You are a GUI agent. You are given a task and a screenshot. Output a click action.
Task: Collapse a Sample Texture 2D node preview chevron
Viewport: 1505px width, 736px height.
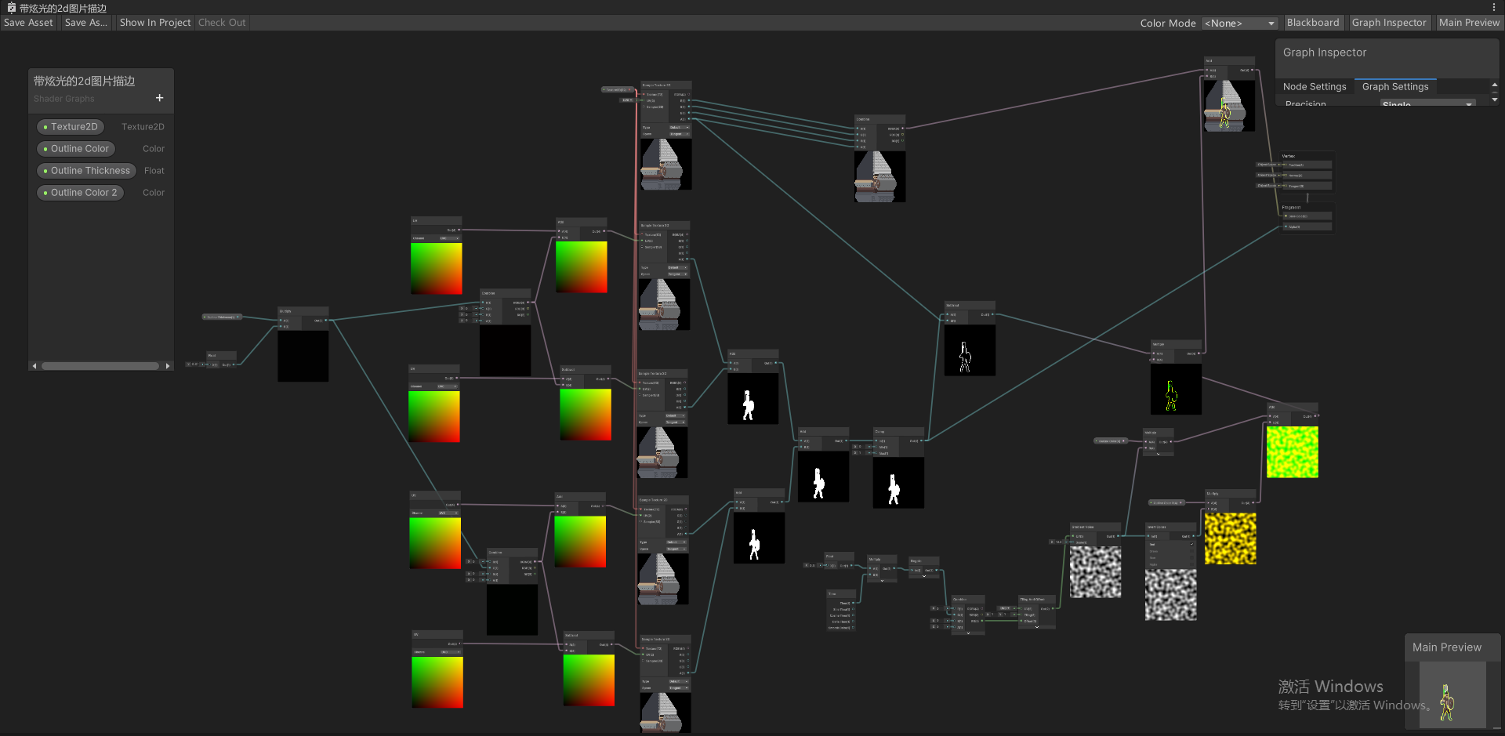(666, 190)
